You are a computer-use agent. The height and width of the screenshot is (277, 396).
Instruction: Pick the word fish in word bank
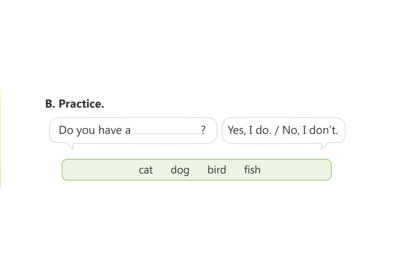point(252,170)
